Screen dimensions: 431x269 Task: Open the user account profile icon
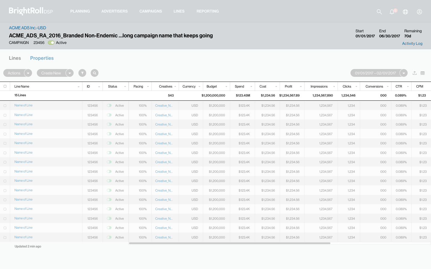pos(419,12)
